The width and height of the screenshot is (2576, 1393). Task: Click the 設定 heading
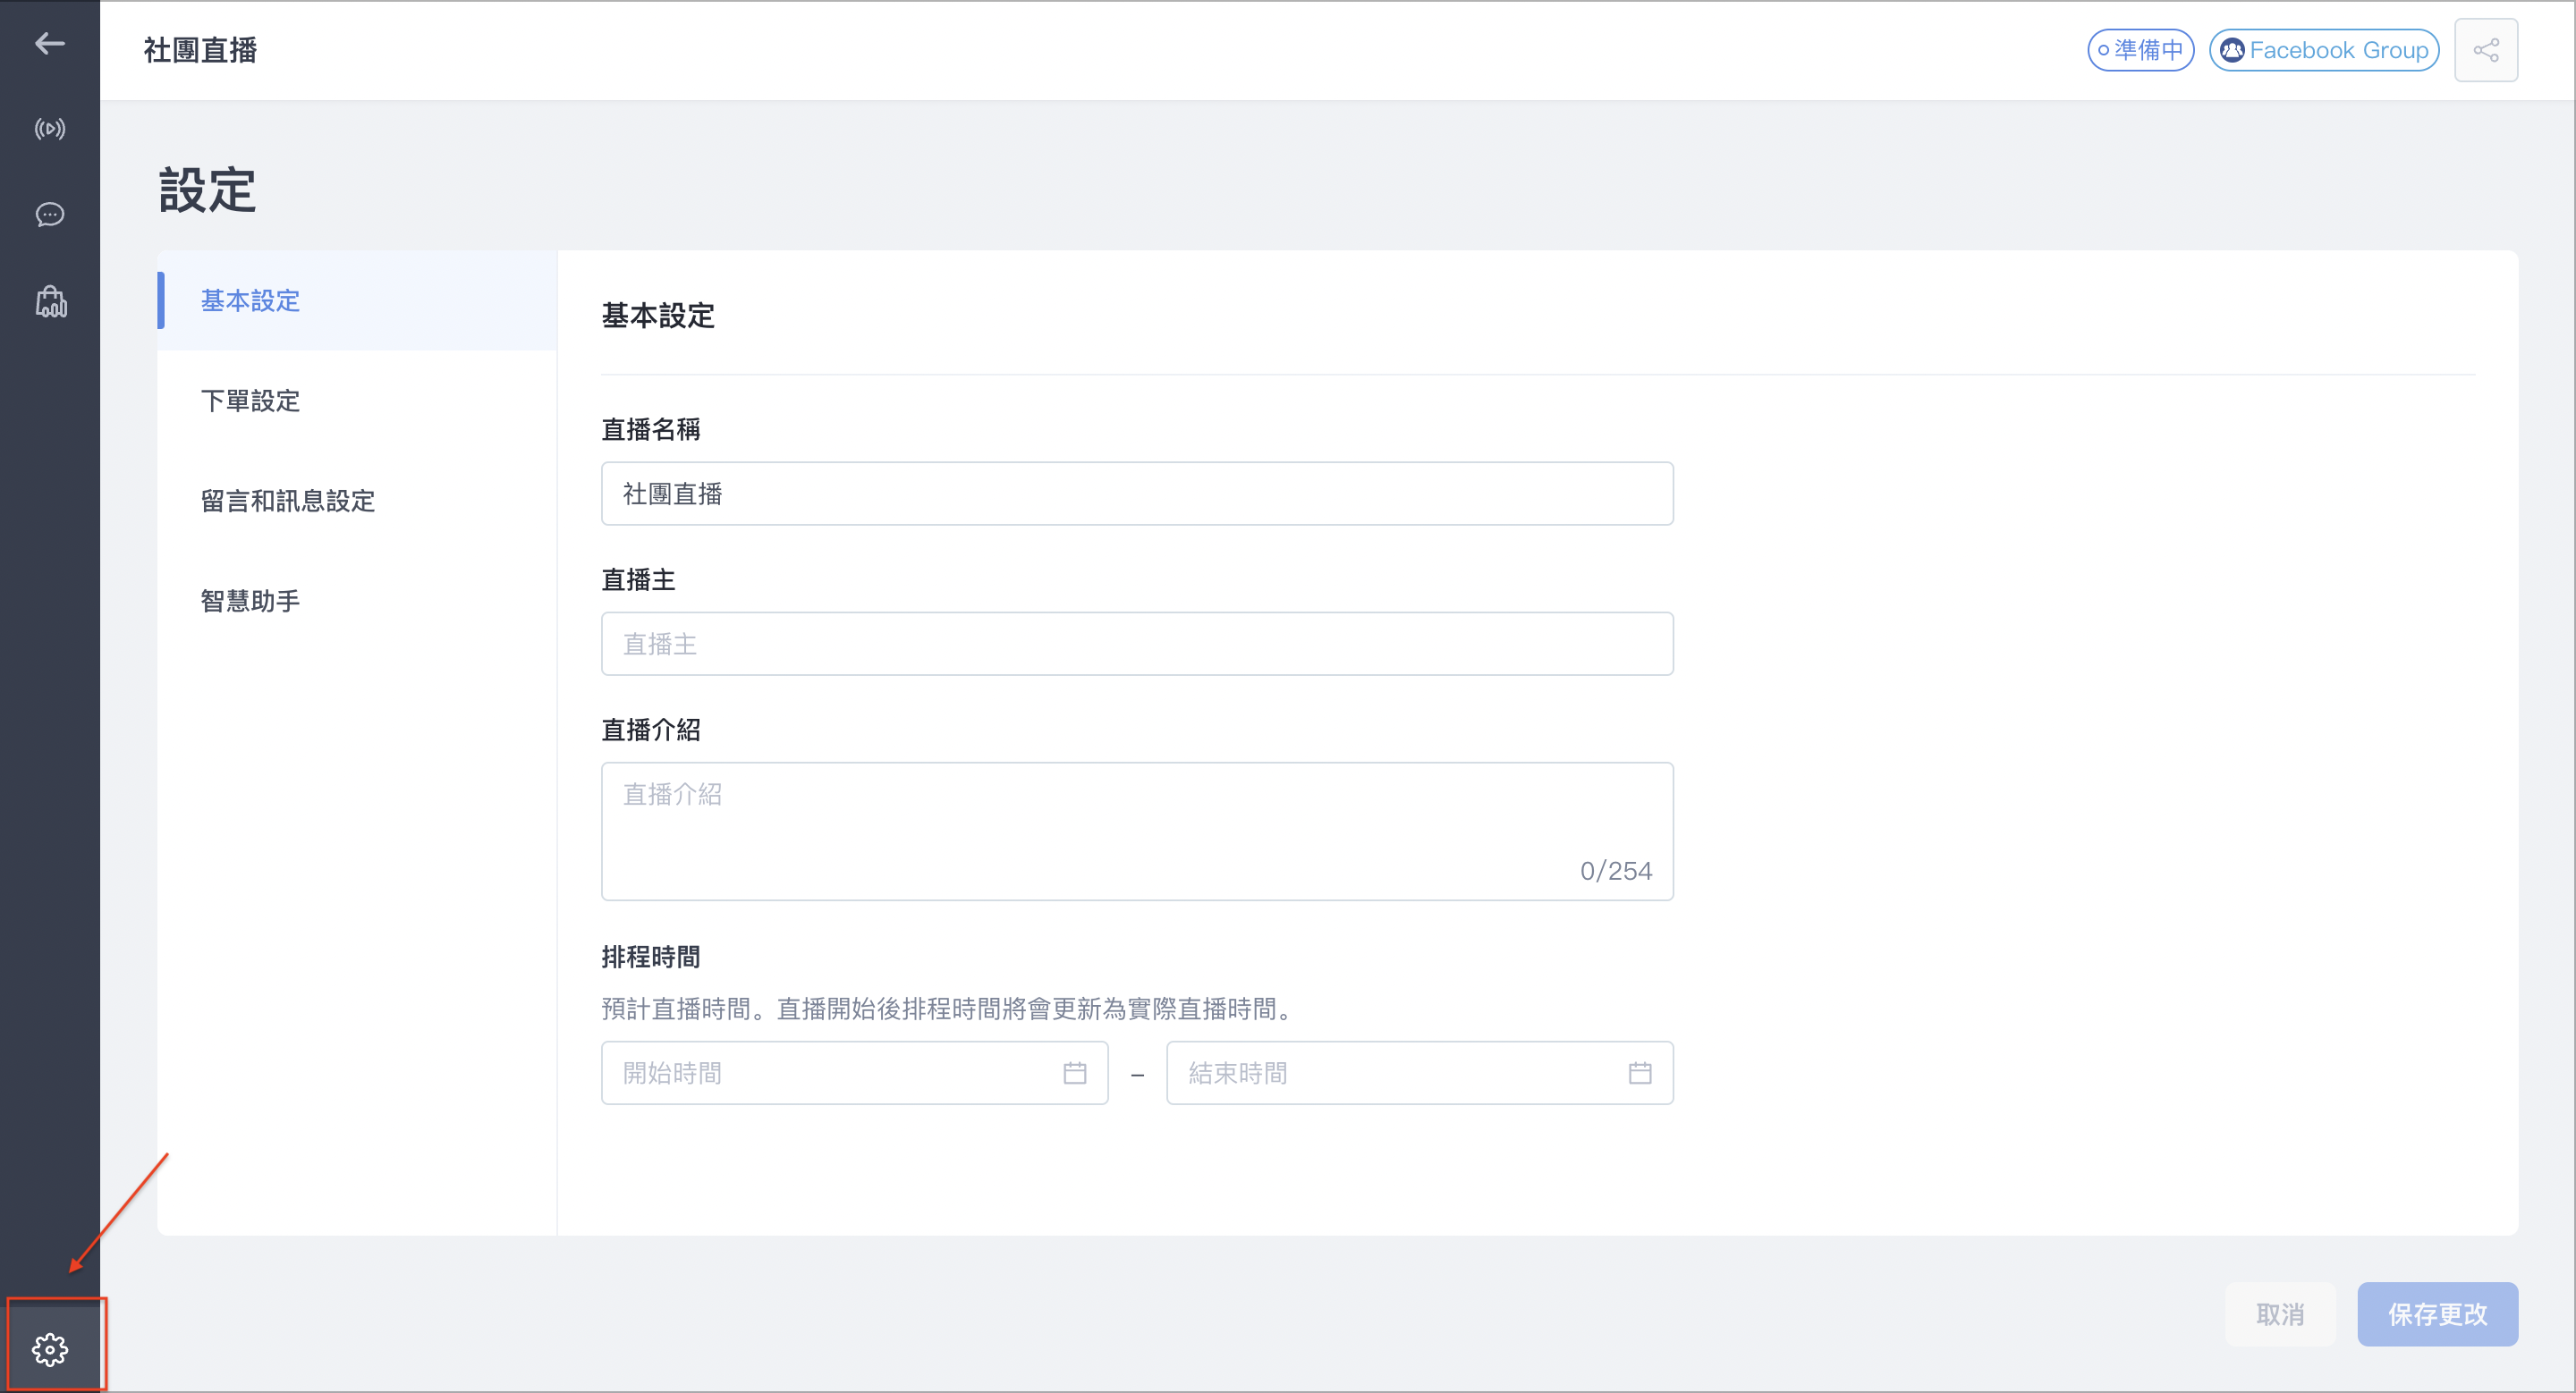click(x=207, y=190)
